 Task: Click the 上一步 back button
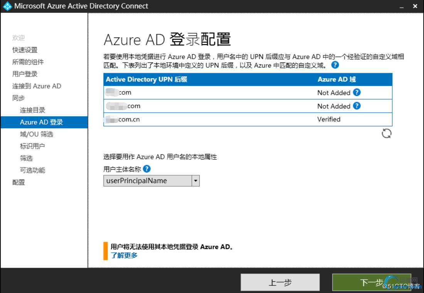point(280,283)
